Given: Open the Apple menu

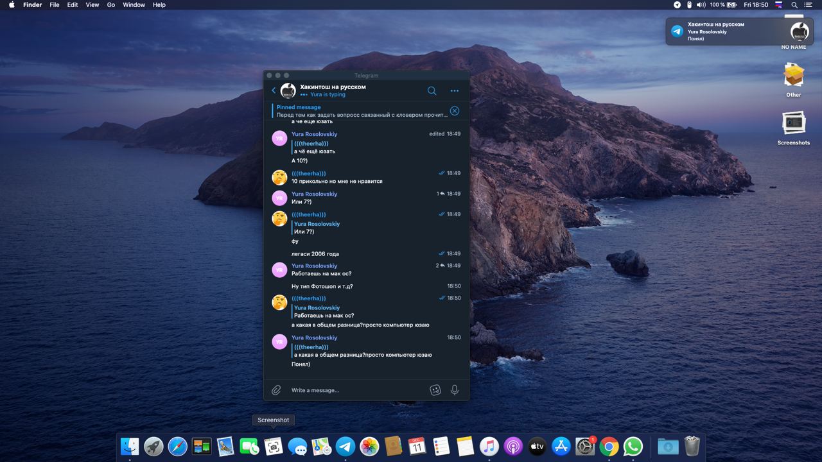Looking at the screenshot, I should 12,4.
